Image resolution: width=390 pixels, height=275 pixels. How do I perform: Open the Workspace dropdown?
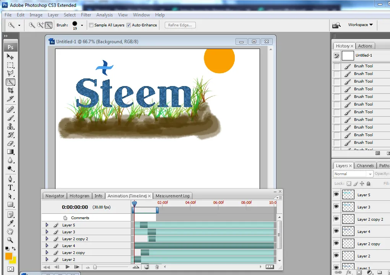pyautogui.click(x=361, y=24)
